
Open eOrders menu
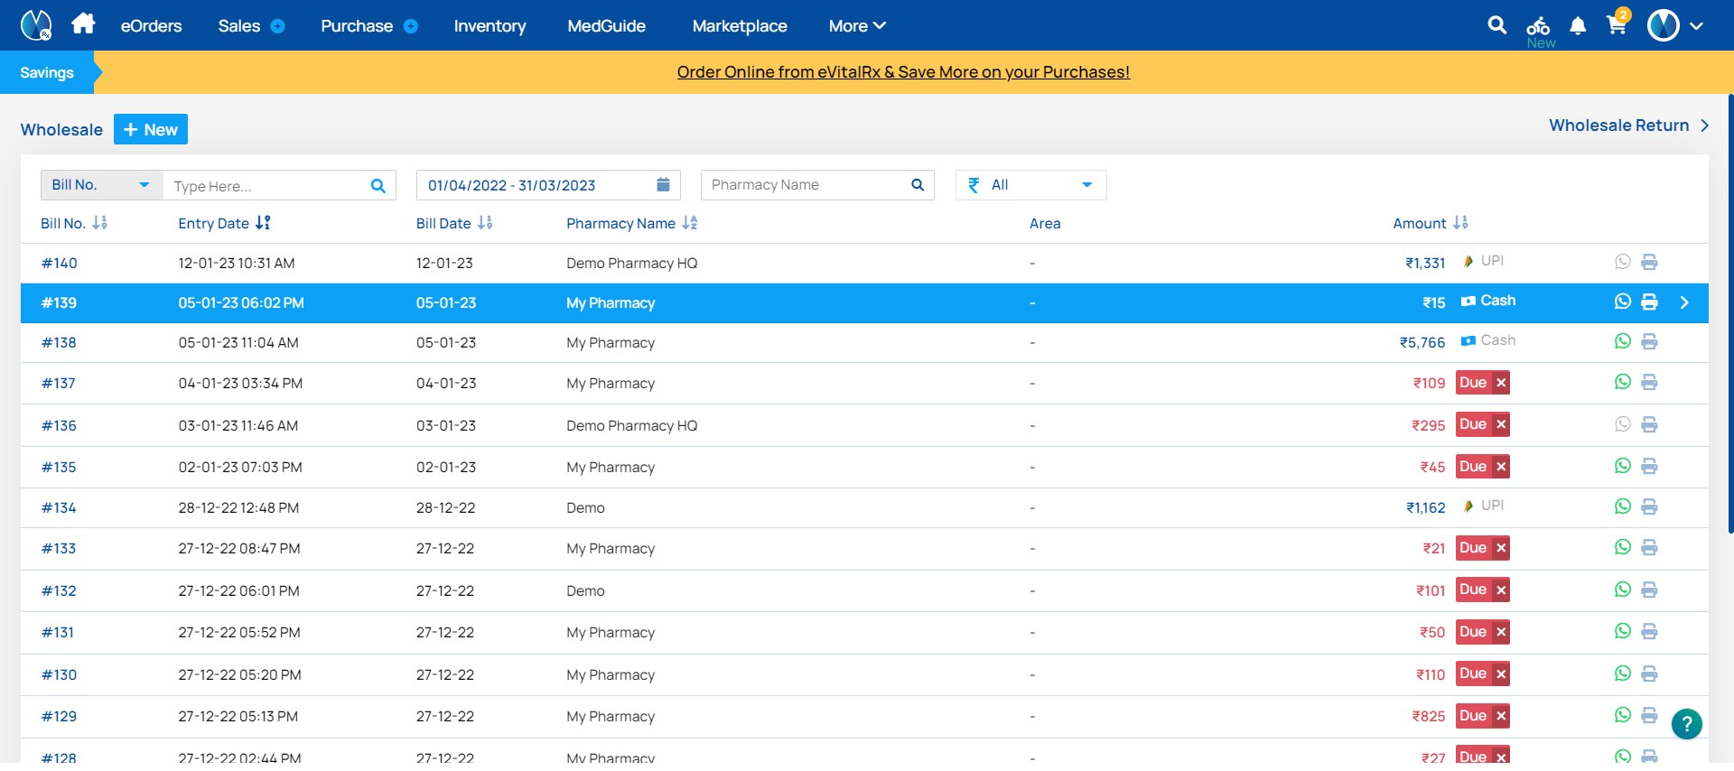(151, 26)
